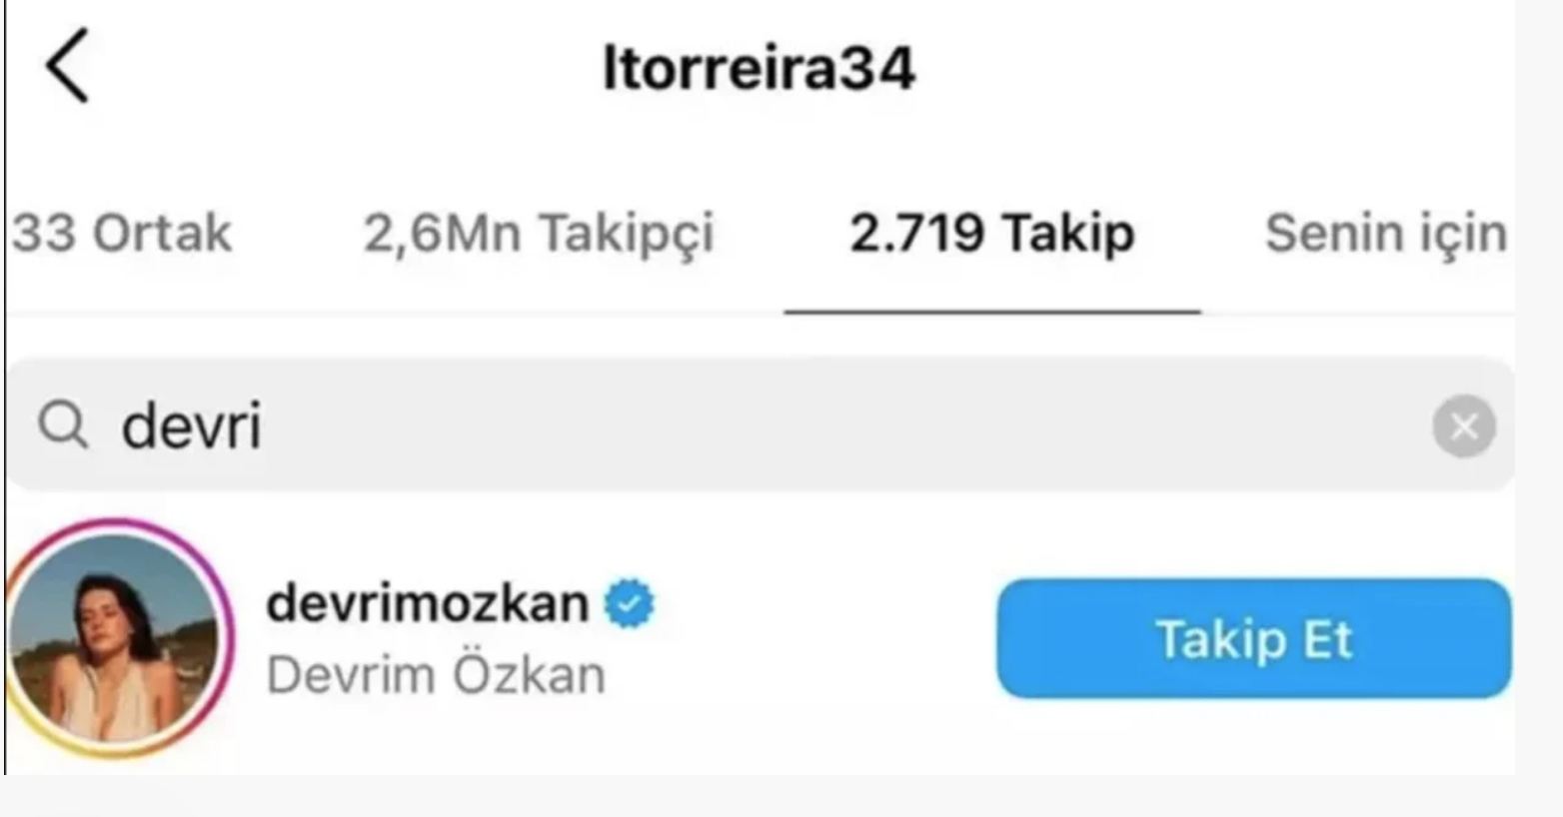The height and width of the screenshot is (817, 1563).
Task: Focus the search field containing devri
Action: 762,425
